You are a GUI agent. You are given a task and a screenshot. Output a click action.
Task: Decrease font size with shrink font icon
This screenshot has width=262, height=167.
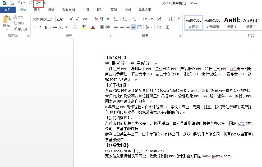pos(77,19)
